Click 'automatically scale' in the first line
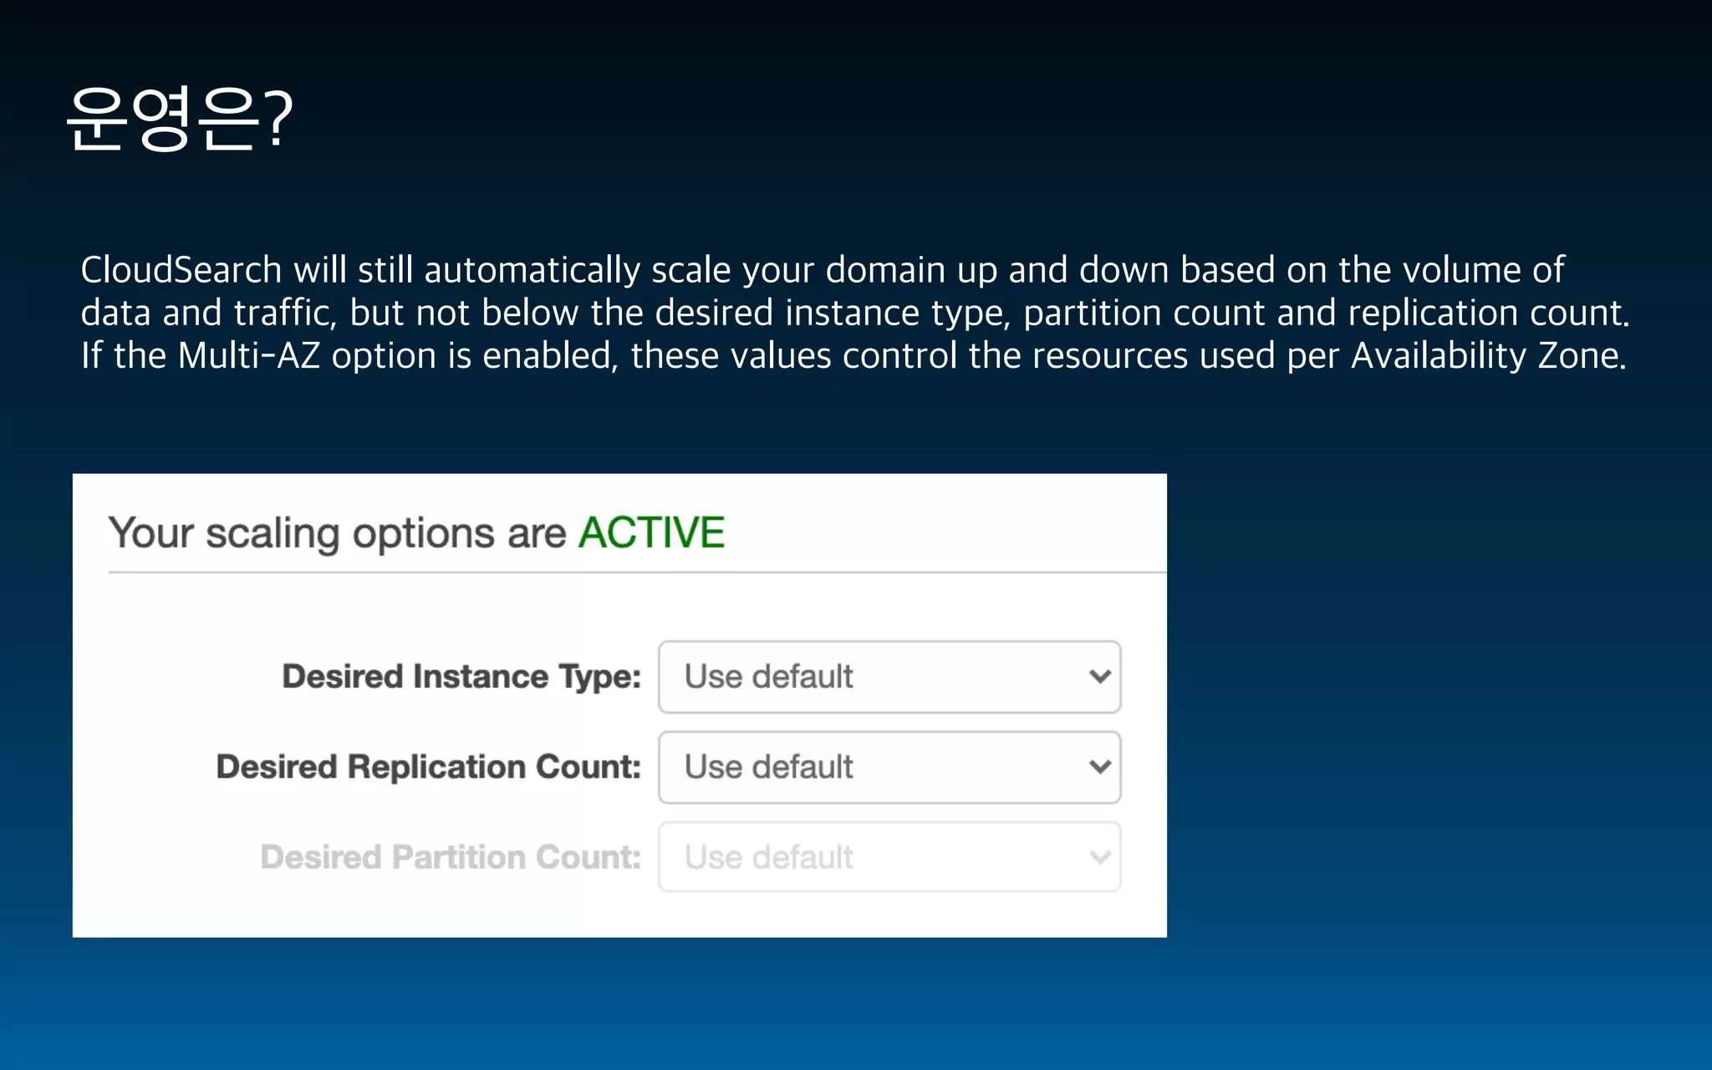Image resolution: width=1712 pixels, height=1070 pixels. [577, 270]
